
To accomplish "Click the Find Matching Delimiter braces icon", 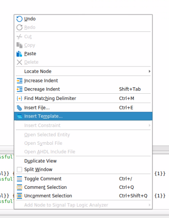I will [x=19, y=98].
